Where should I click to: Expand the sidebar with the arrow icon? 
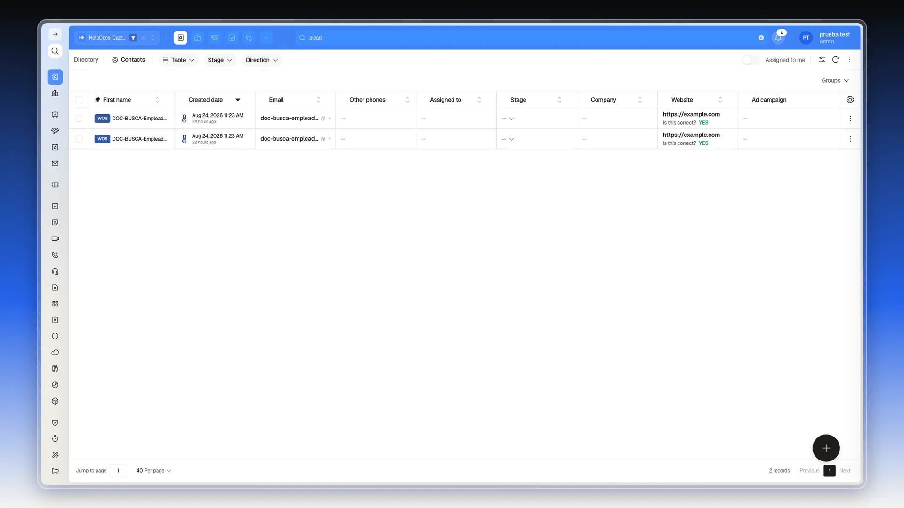[x=55, y=34]
